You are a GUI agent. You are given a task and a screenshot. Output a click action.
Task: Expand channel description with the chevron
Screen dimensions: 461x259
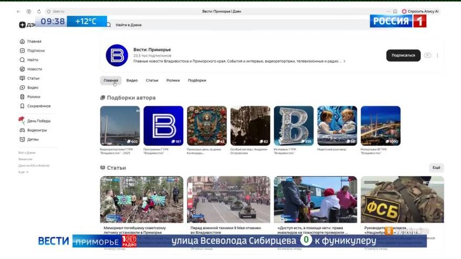[x=344, y=61]
